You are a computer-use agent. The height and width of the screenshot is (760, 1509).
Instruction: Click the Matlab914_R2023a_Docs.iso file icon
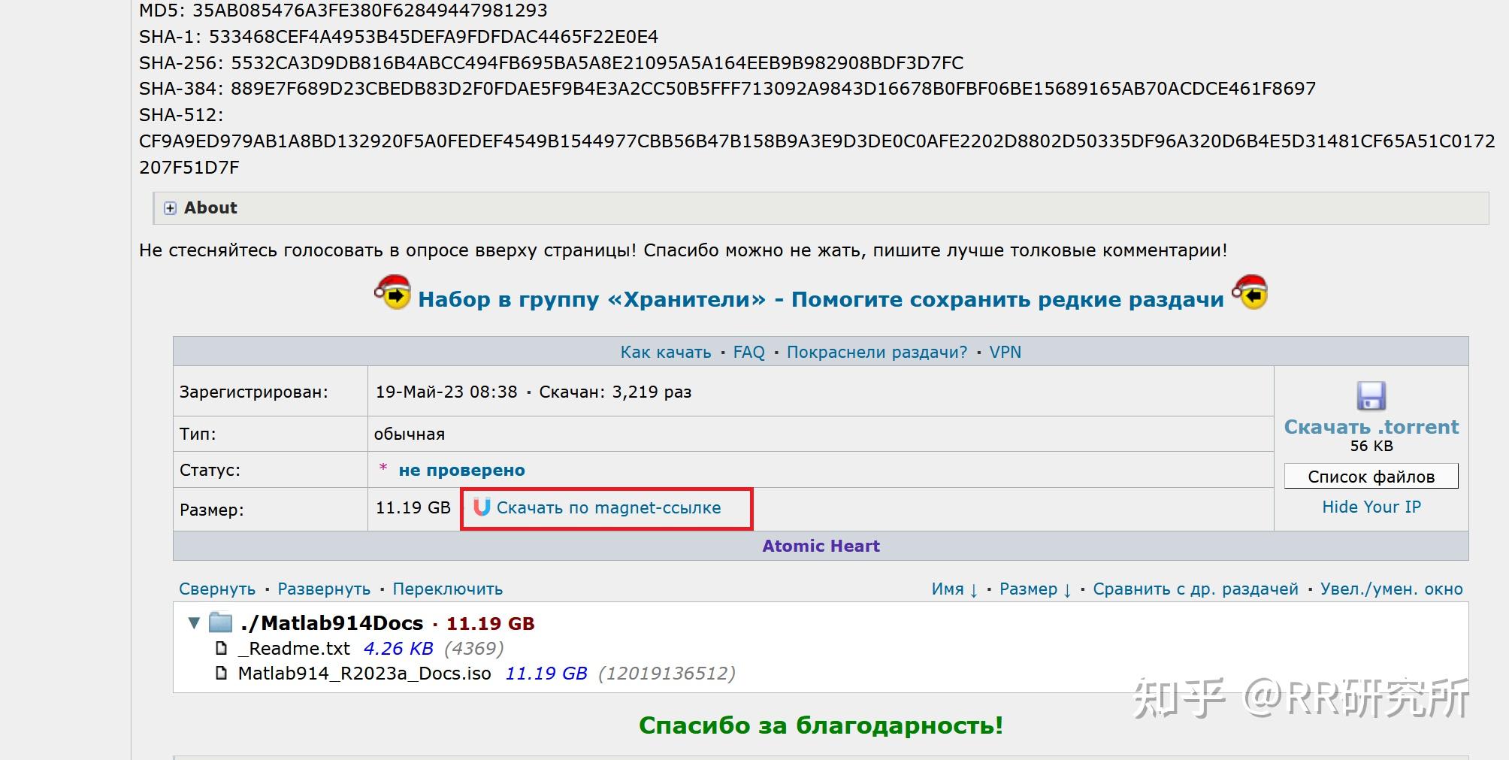click(221, 673)
